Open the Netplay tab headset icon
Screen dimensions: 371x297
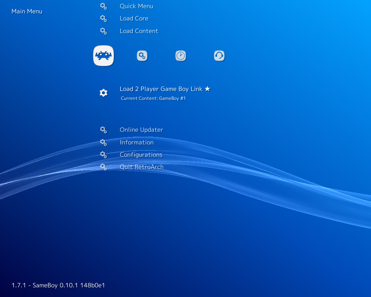pyautogui.click(x=219, y=56)
